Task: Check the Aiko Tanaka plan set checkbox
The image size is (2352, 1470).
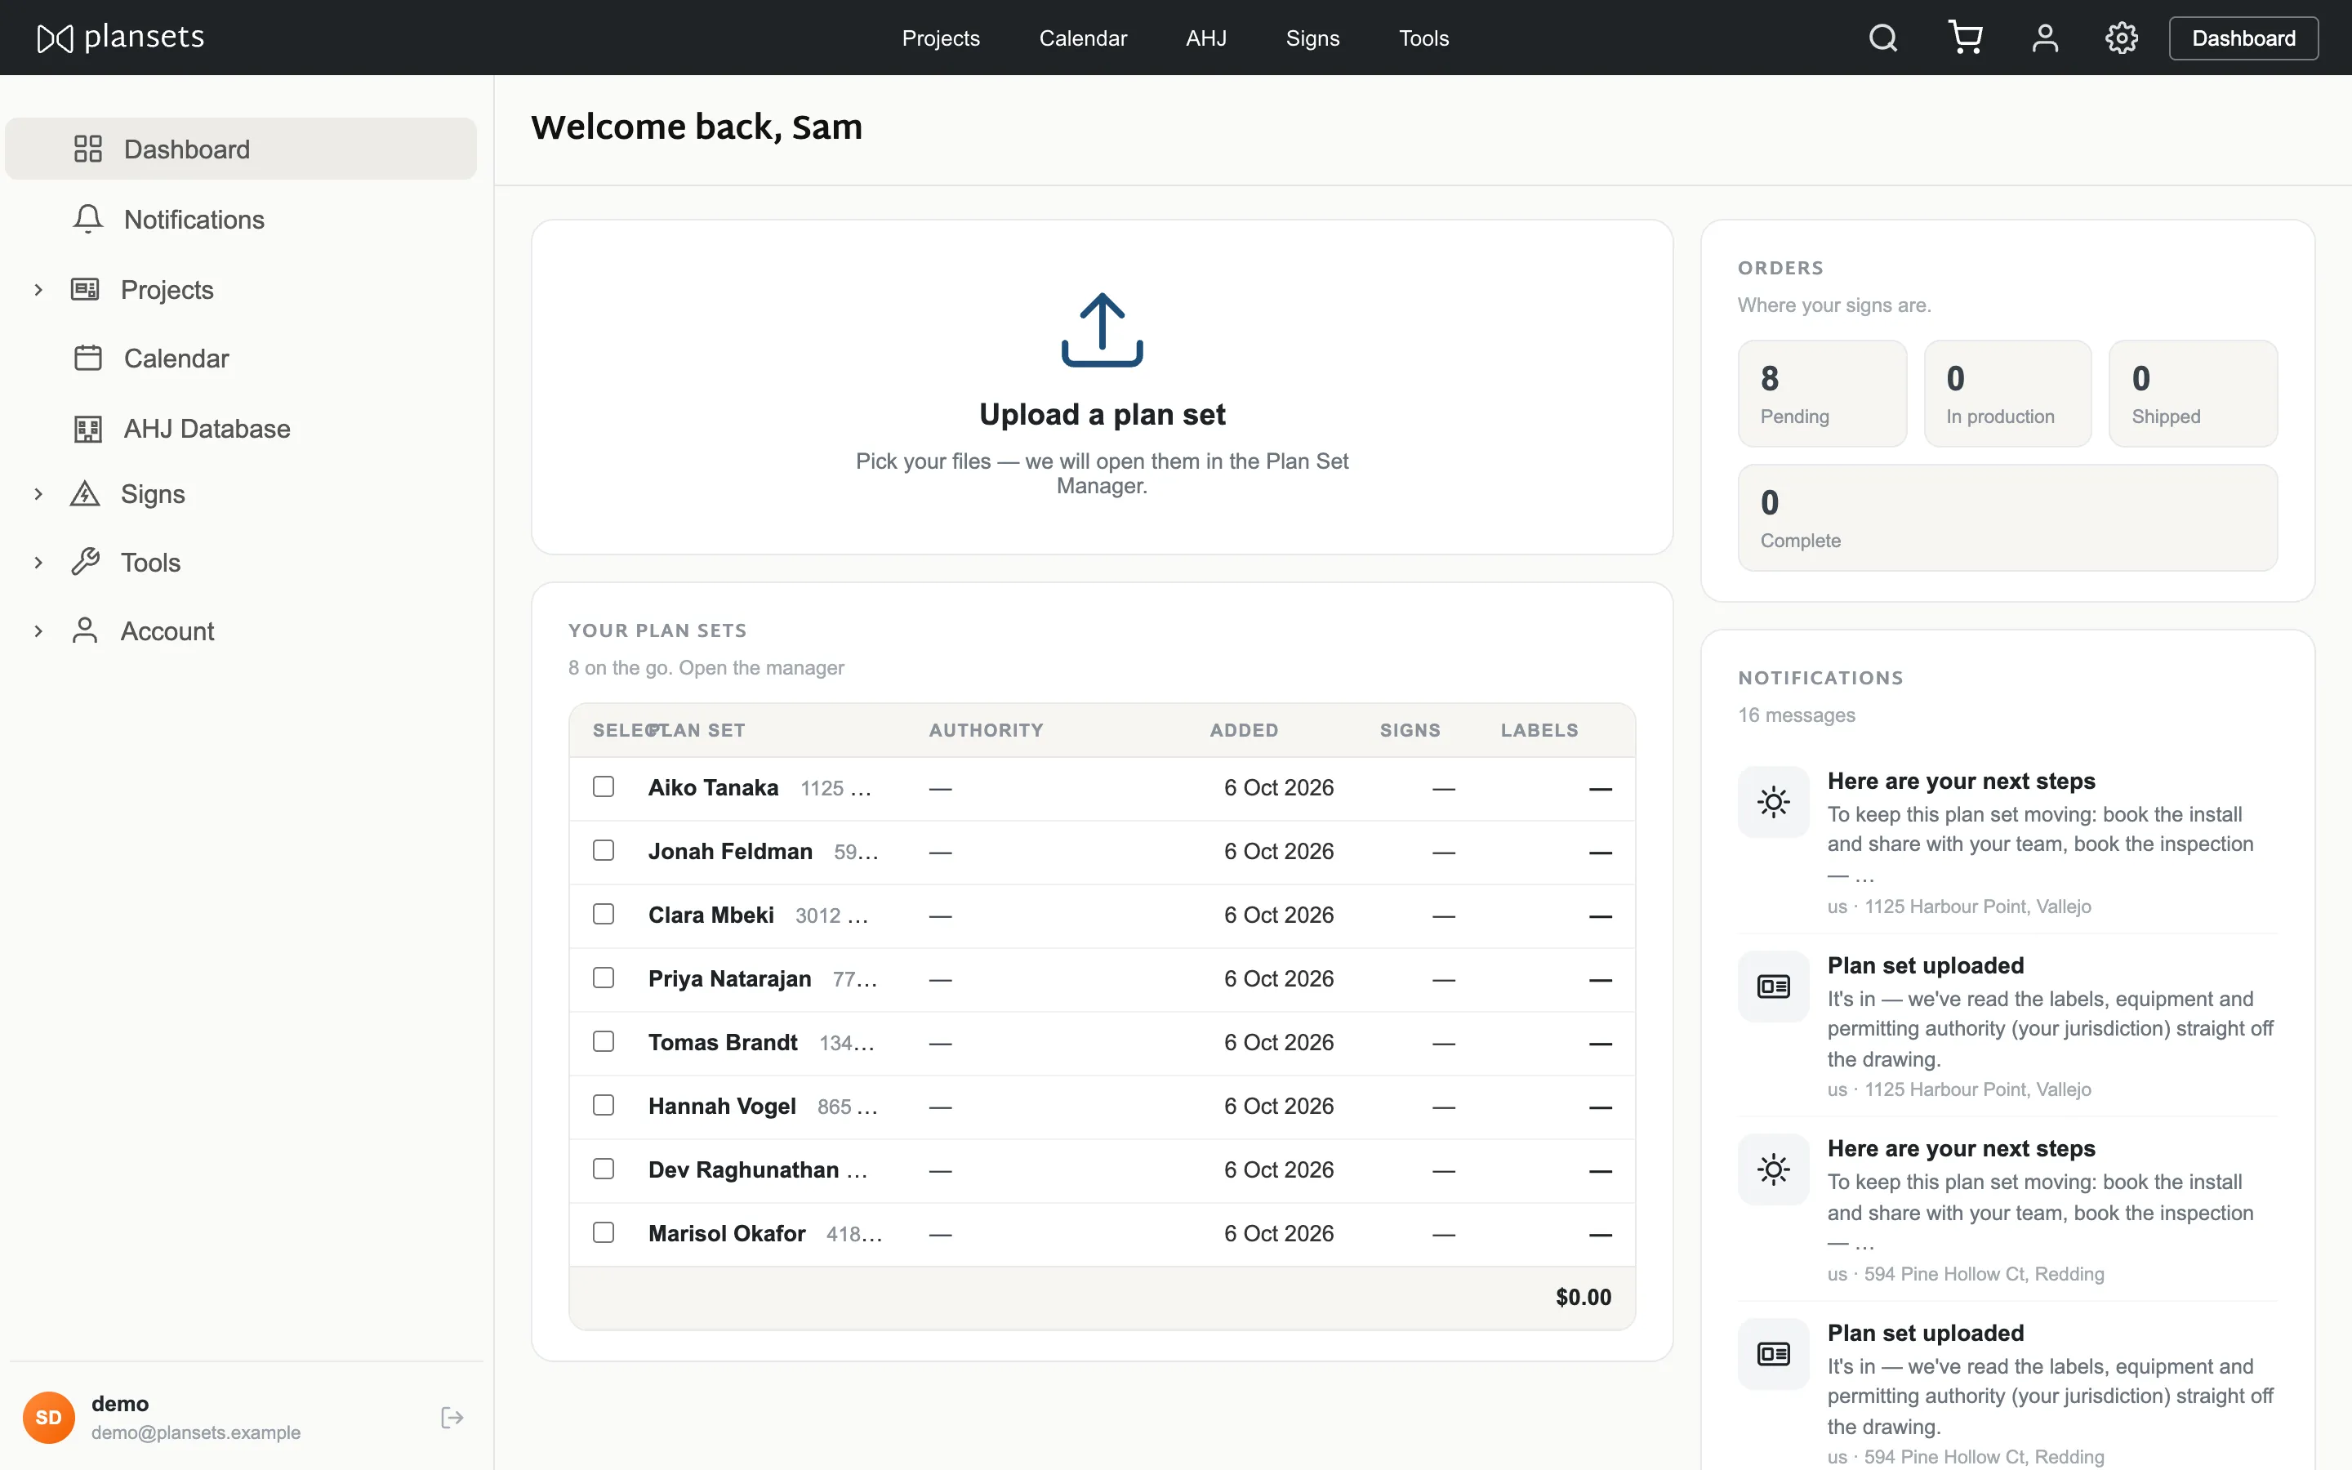Action: pos(604,786)
